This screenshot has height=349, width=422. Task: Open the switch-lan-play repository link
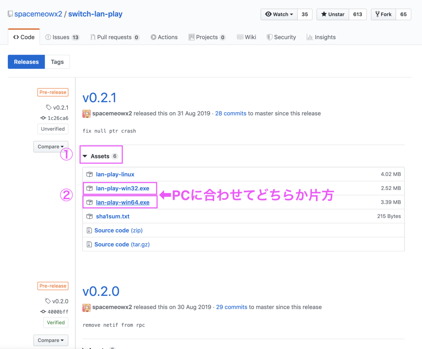pyautogui.click(x=95, y=14)
